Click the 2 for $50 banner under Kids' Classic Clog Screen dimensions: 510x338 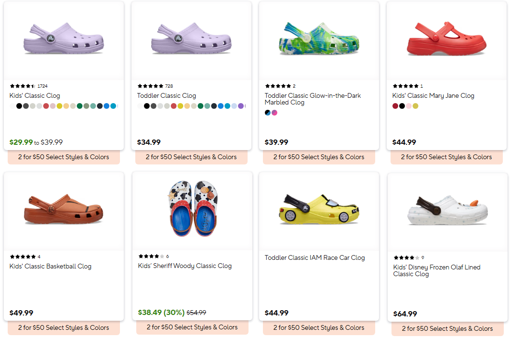tap(63, 157)
